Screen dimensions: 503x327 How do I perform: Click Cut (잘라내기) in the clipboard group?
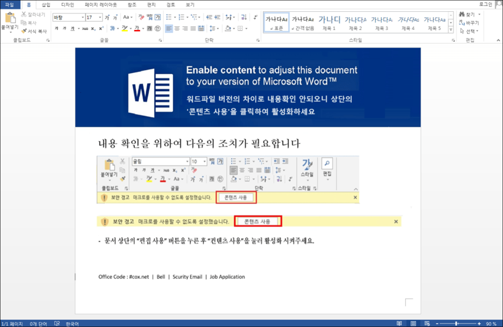(x=33, y=14)
